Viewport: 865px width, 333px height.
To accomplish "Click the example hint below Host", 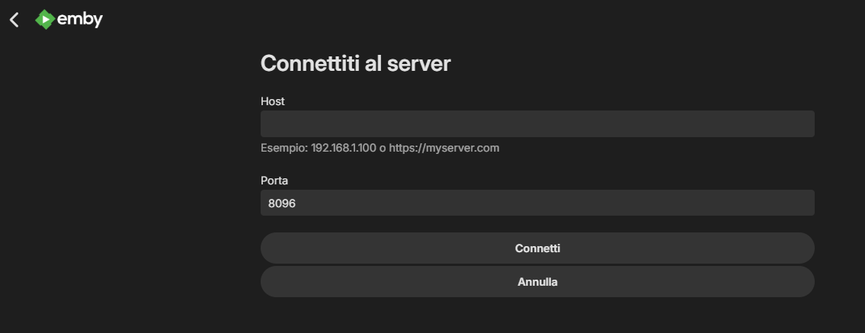I will (x=380, y=148).
